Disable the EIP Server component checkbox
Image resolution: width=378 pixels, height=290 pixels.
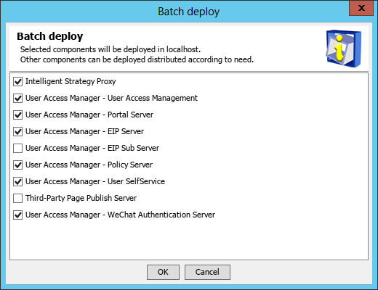pyautogui.click(x=18, y=131)
